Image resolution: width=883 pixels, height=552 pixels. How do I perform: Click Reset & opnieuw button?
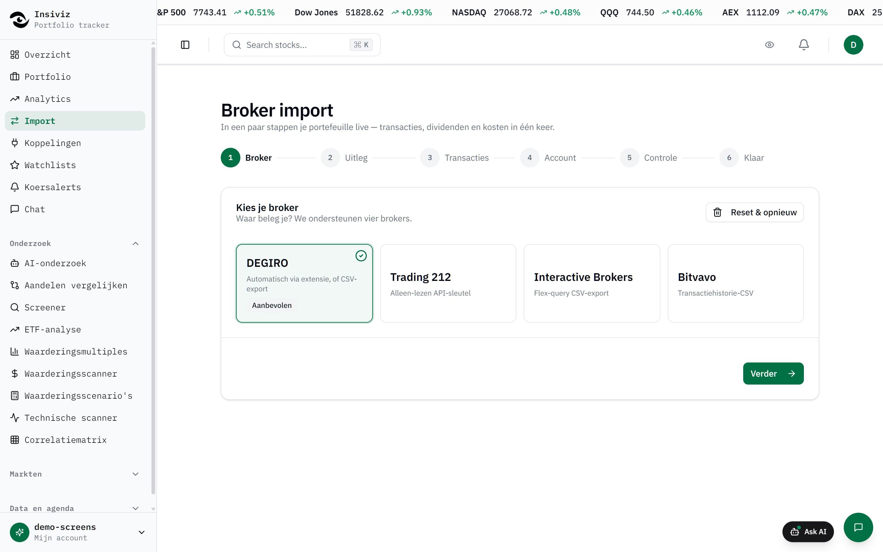coord(755,213)
